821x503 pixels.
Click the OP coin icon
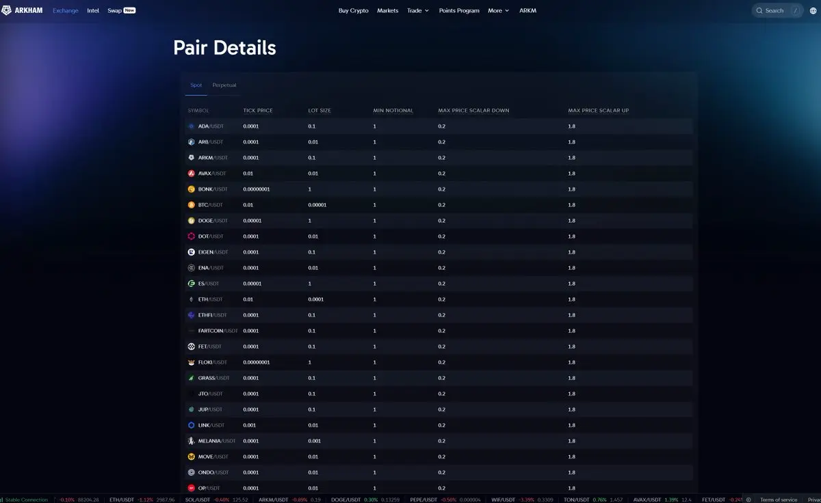[192, 488]
